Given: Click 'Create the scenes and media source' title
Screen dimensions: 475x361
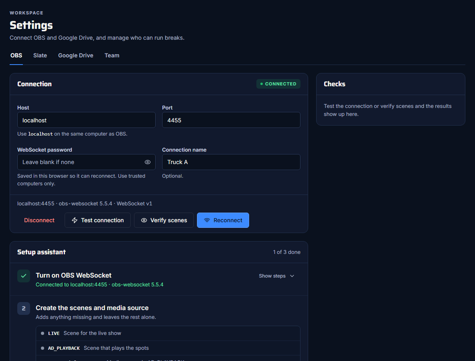Looking at the screenshot, I should (x=92, y=308).
